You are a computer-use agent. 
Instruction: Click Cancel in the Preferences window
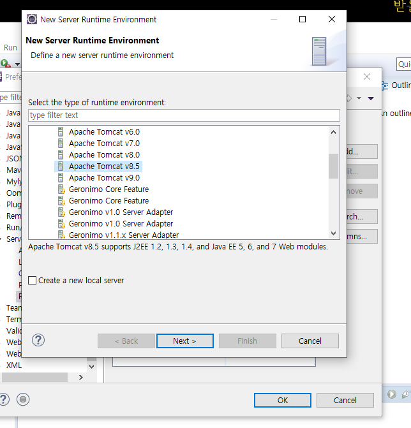(345, 400)
